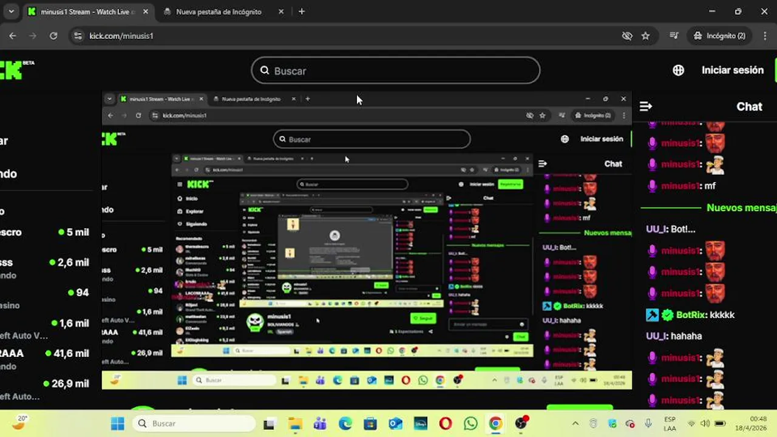Collapse the Chat panel
Screen dimensions: 777x437
point(646,106)
